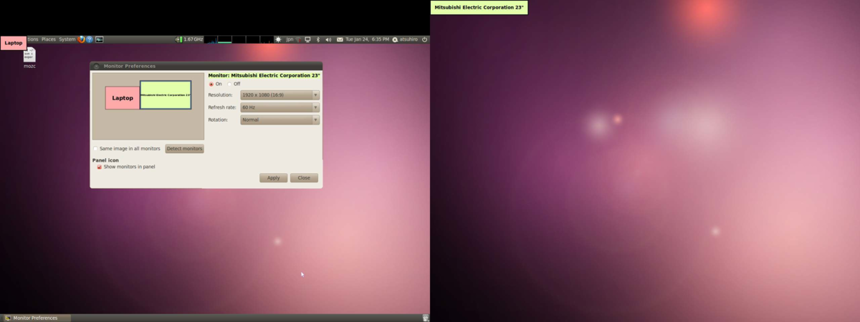Launch Firefox from the top panel
The width and height of the screenshot is (860, 322).
pyautogui.click(x=82, y=39)
